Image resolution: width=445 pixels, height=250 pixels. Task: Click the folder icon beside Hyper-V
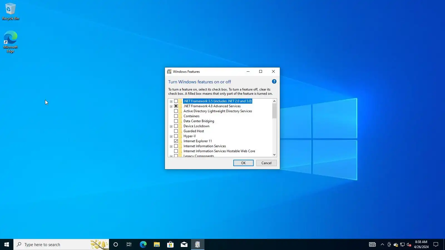point(180,136)
